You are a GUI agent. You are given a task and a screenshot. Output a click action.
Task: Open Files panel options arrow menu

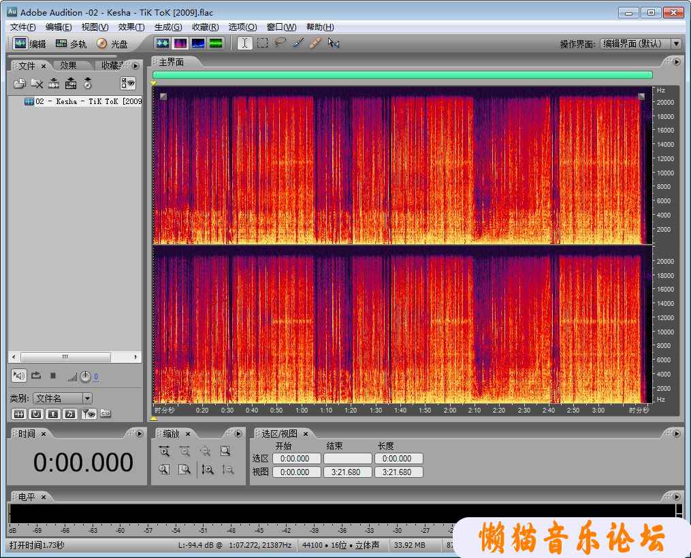pos(135,65)
